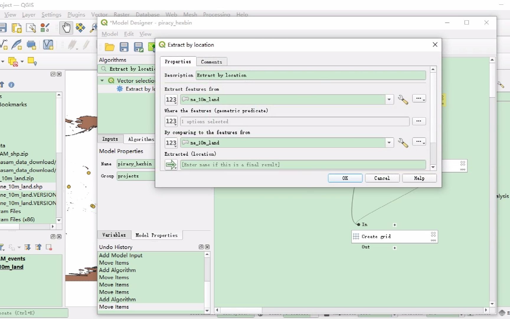Screen dimensions: 510x319
Task: Click the 123 override button for geometric predicate
Action: pyautogui.click(x=171, y=121)
